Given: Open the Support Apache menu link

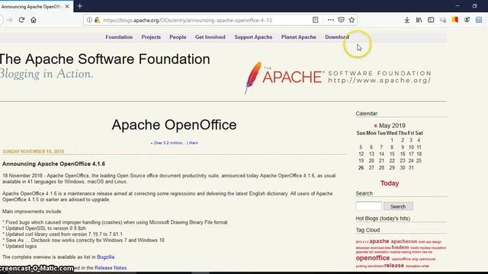Looking at the screenshot, I should [253, 37].
